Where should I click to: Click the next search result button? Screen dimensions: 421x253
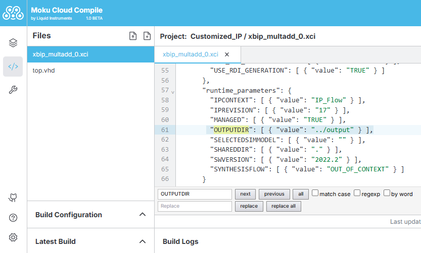pos(245,194)
